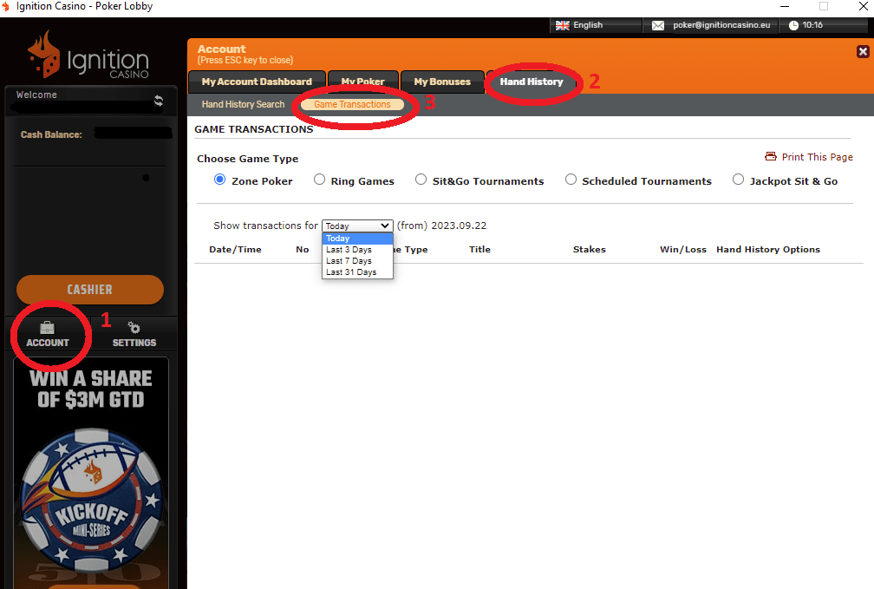Screen dimensions: 874x589
Task: Open the Account briefcase icon
Action: [x=48, y=327]
